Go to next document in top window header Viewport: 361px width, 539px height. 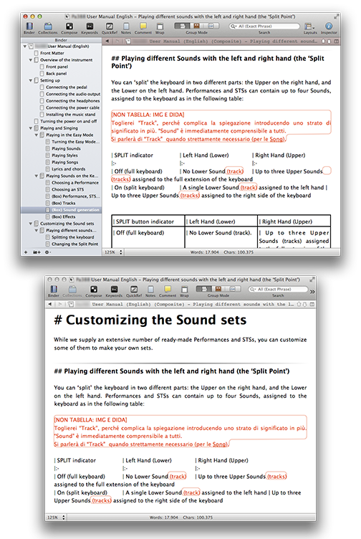[329, 42]
